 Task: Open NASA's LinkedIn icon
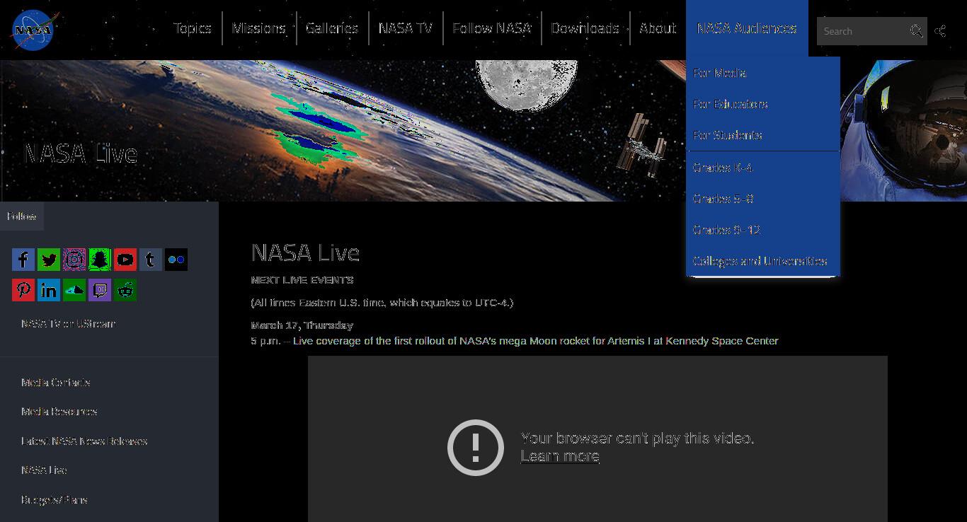click(x=49, y=290)
